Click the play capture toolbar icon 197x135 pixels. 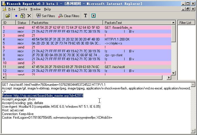click(x=93, y=16)
